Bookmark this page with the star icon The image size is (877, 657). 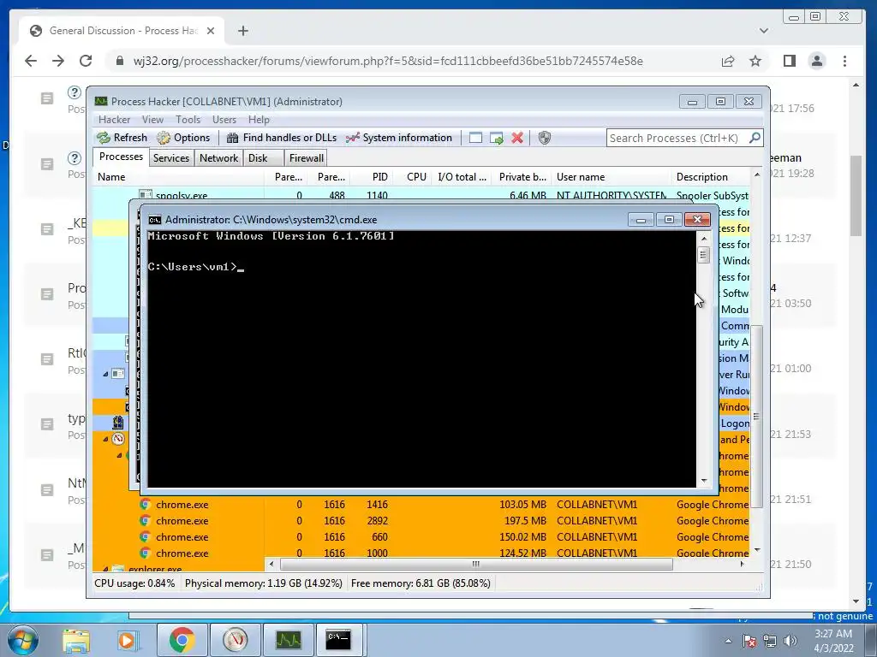coord(755,61)
